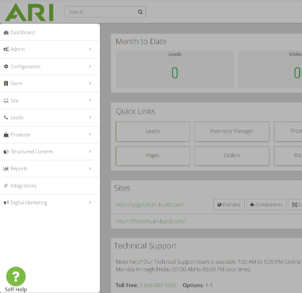Click the Integrations branch icon
Viewport: 302px width, 293px height.
coord(6,186)
